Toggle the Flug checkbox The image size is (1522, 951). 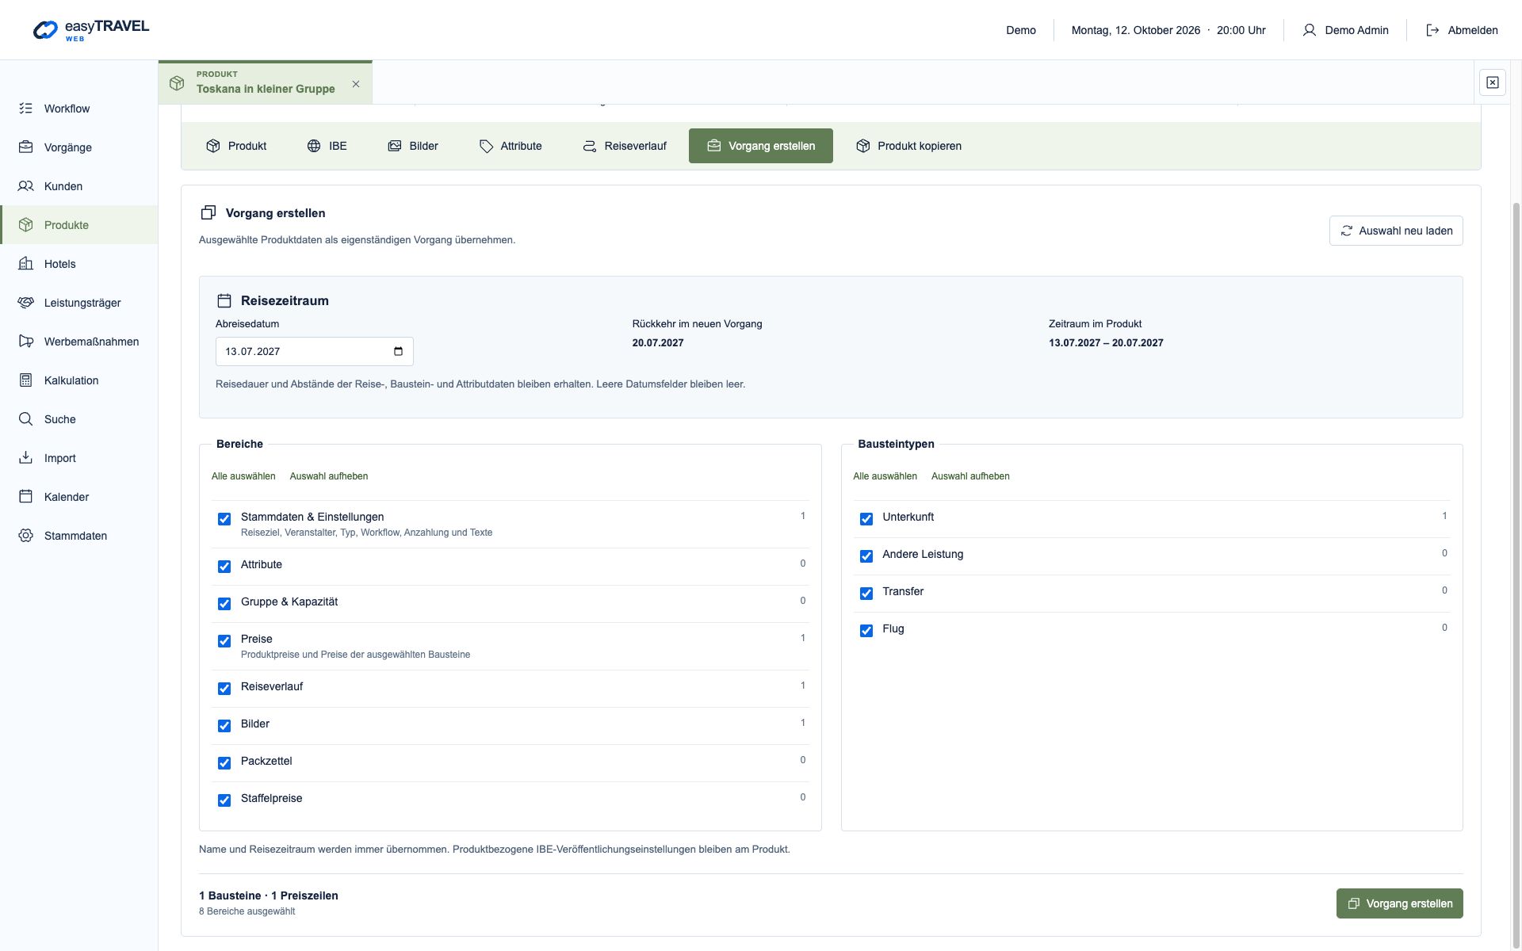click(866, 631)
